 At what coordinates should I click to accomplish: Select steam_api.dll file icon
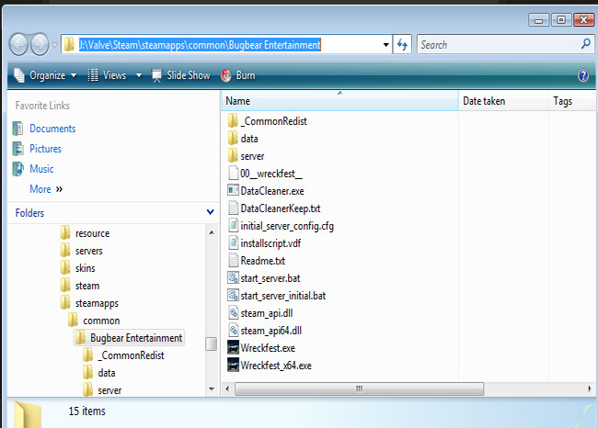233,313
